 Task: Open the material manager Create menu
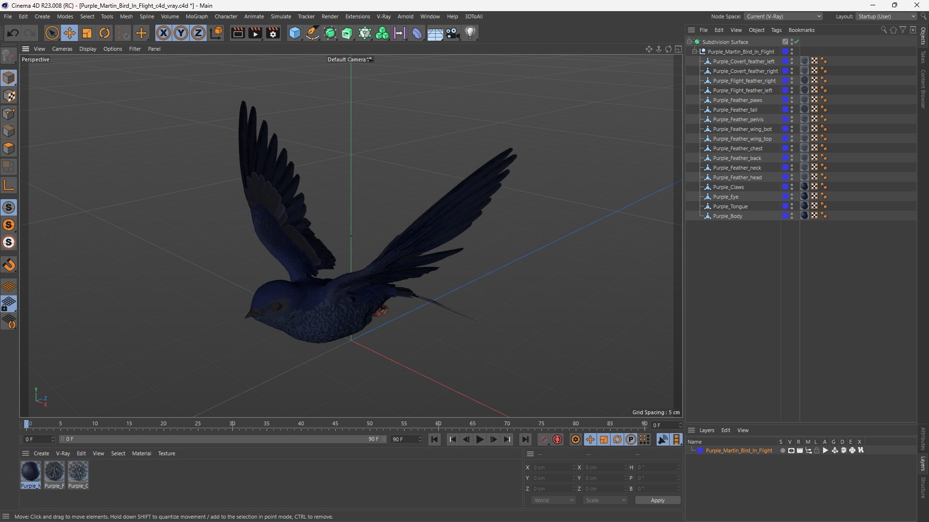(41, 453)
